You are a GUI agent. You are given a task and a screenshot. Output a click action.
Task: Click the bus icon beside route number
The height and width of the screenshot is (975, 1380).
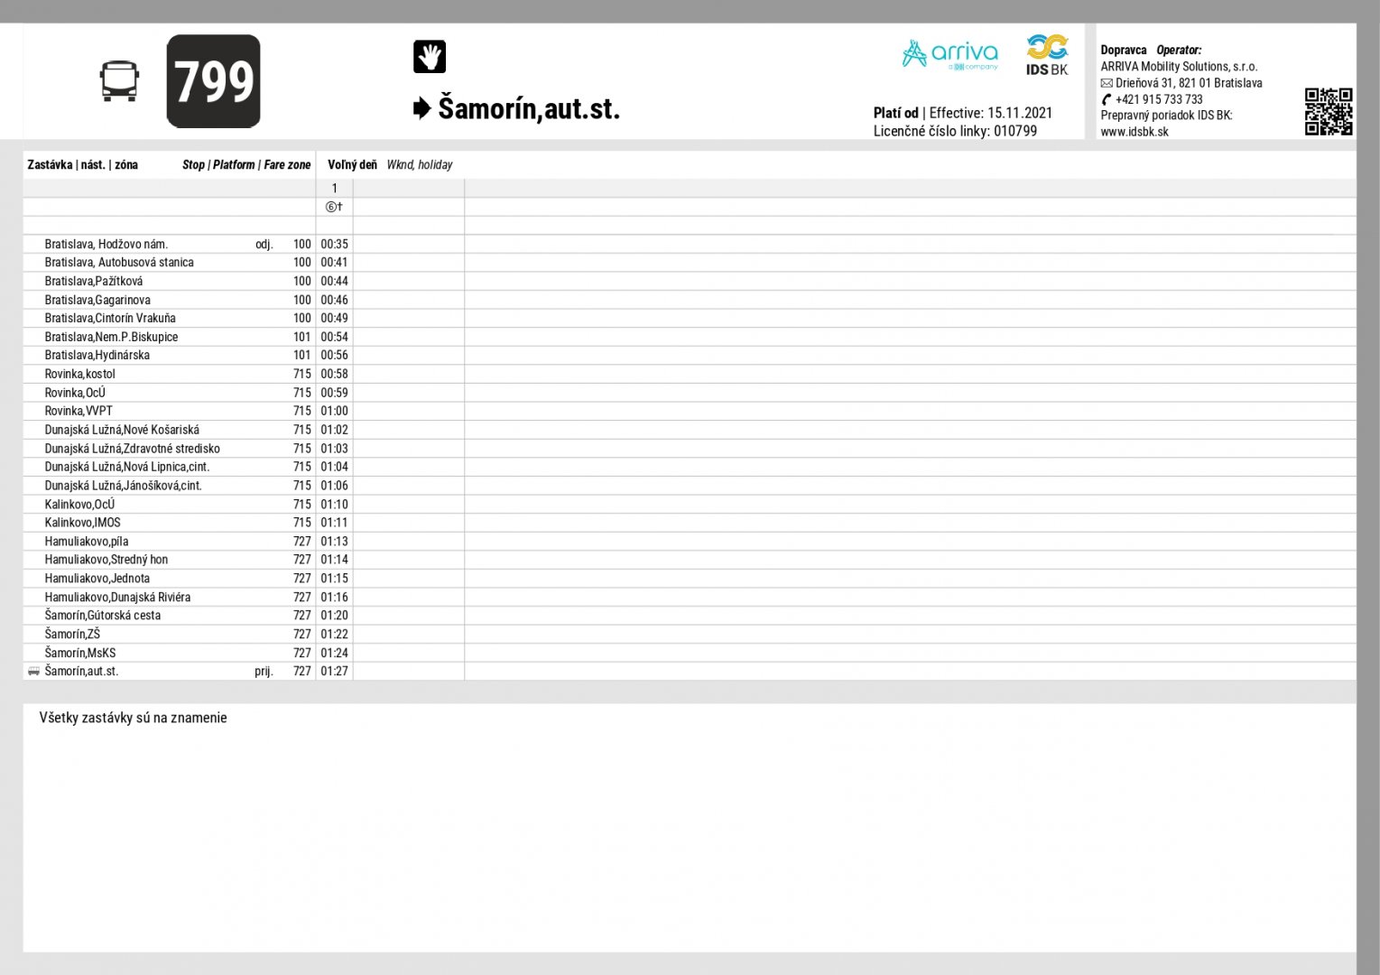pyautogui.click(x=119, y=81)
